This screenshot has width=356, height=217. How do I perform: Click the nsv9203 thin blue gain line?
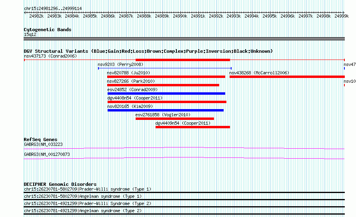(165, 68)
